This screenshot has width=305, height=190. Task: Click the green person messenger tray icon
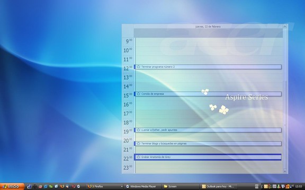[x=279, y=186]
